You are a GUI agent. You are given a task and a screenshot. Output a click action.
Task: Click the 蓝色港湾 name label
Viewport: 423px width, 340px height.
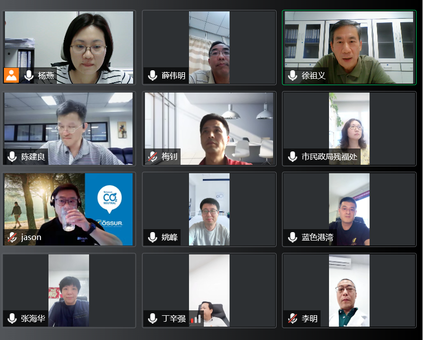(x=318, y=237)
